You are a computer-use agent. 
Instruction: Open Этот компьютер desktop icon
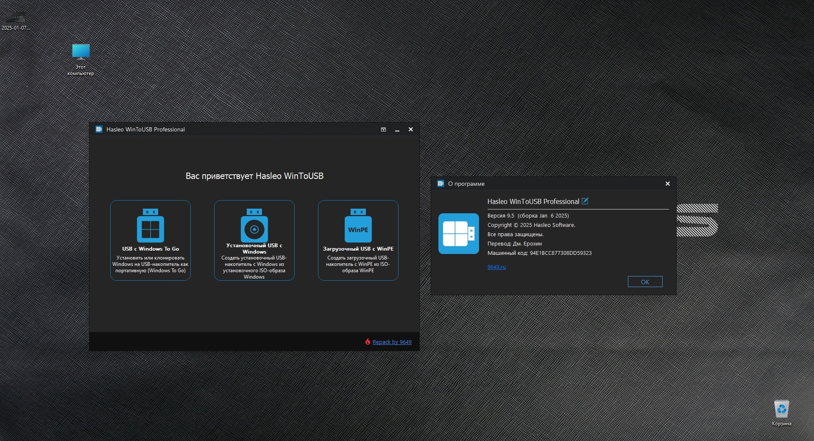(81, 60)
